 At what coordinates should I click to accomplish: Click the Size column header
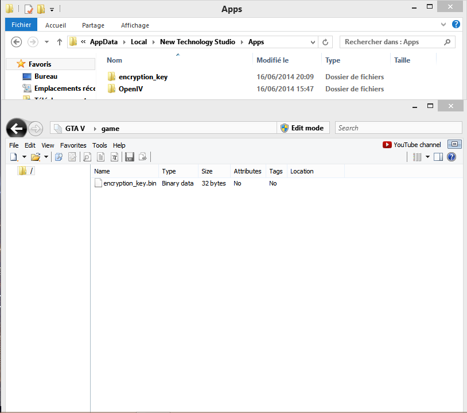click(x=207, y=171)
